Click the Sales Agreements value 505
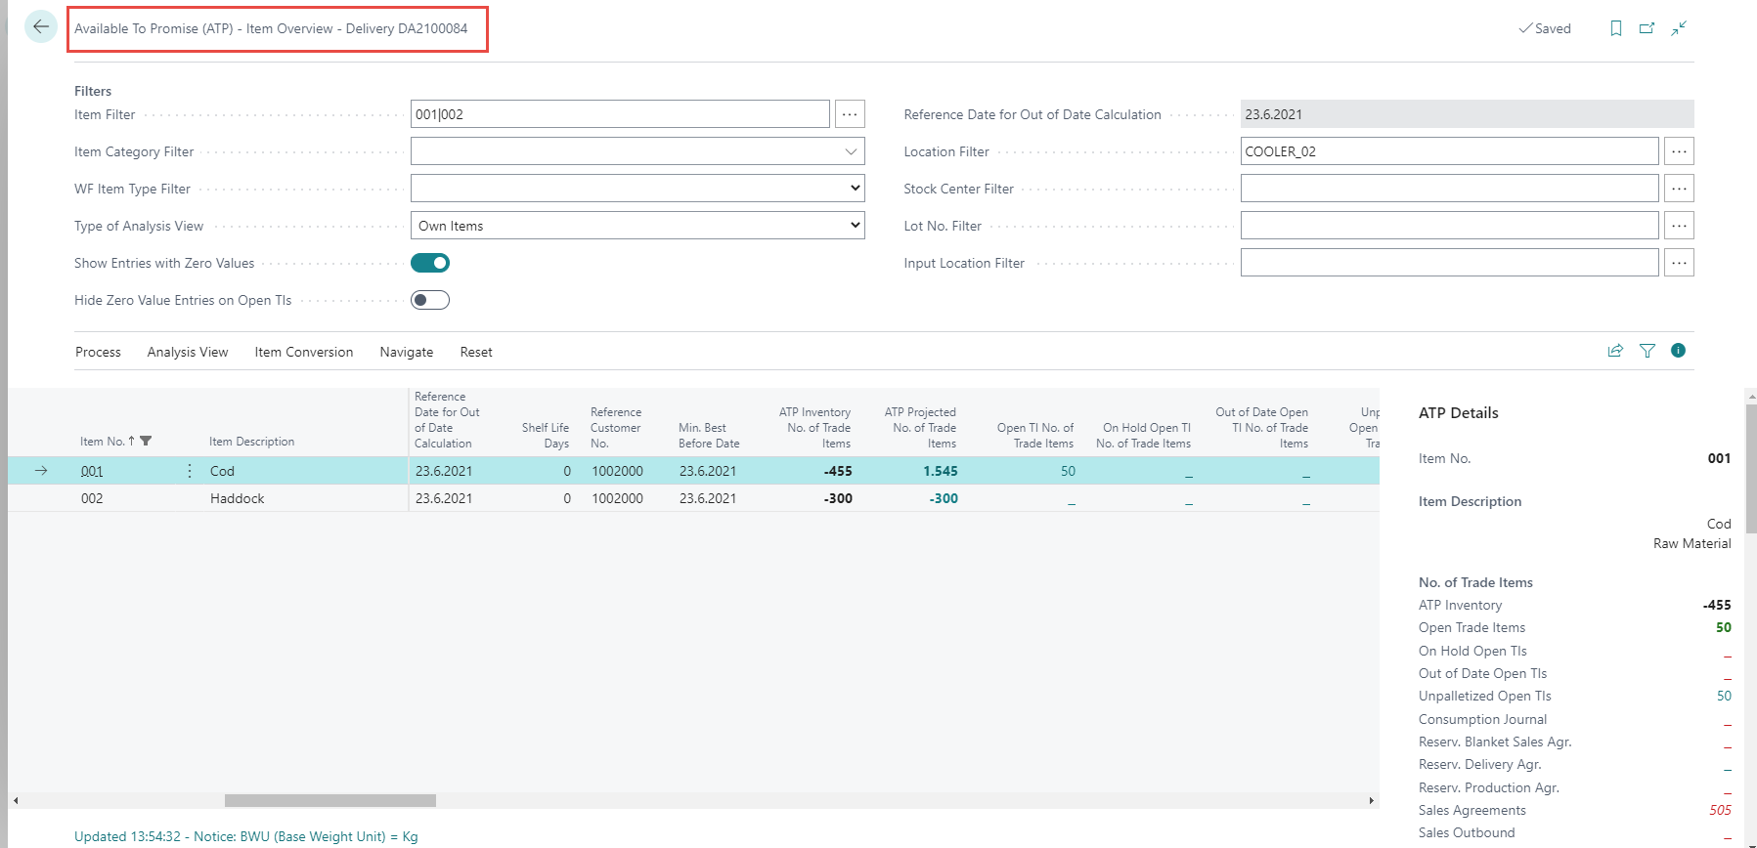 (1720, 810)
